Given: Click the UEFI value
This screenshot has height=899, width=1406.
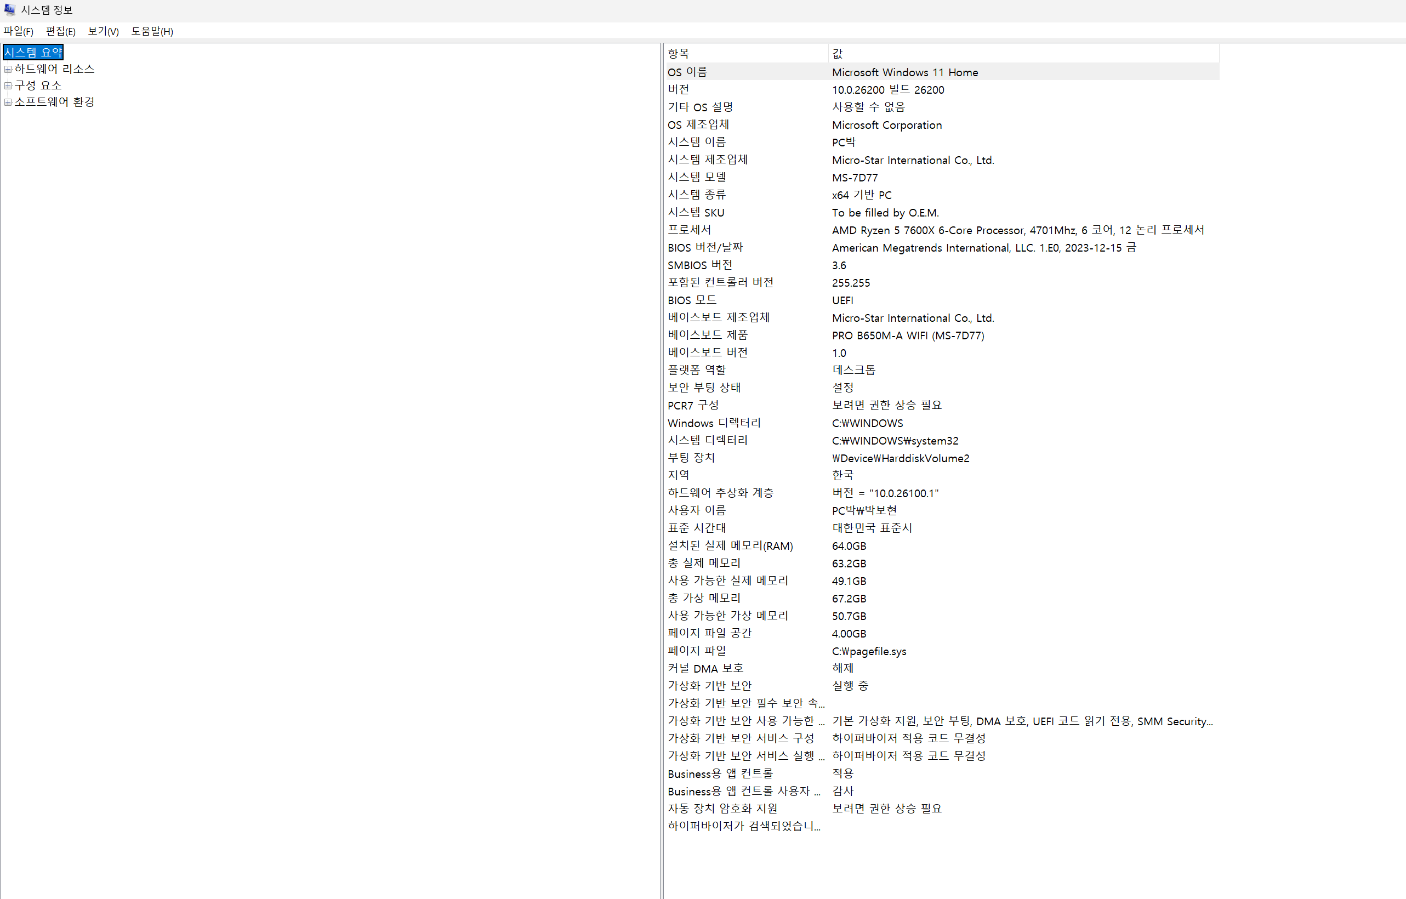Looking at the screenshot, I should pyautogui.click(x=842, y=300).
